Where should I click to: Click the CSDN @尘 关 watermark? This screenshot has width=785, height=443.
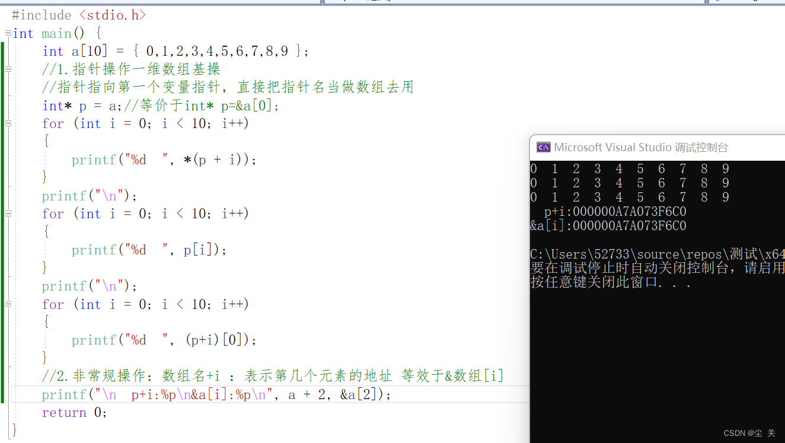[x=750, y=433]
